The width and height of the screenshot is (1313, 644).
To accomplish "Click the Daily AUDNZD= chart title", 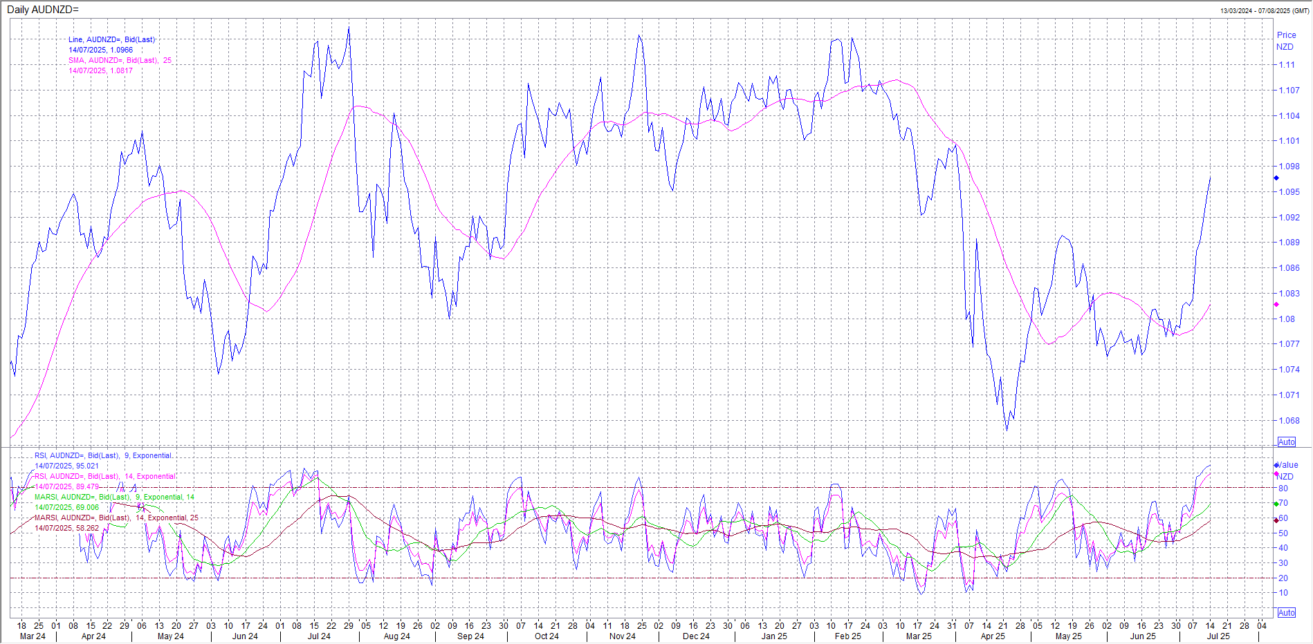I will 43,10.
